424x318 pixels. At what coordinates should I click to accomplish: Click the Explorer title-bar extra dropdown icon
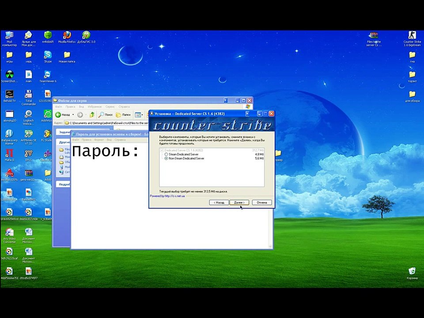click(x=226, y=100)
